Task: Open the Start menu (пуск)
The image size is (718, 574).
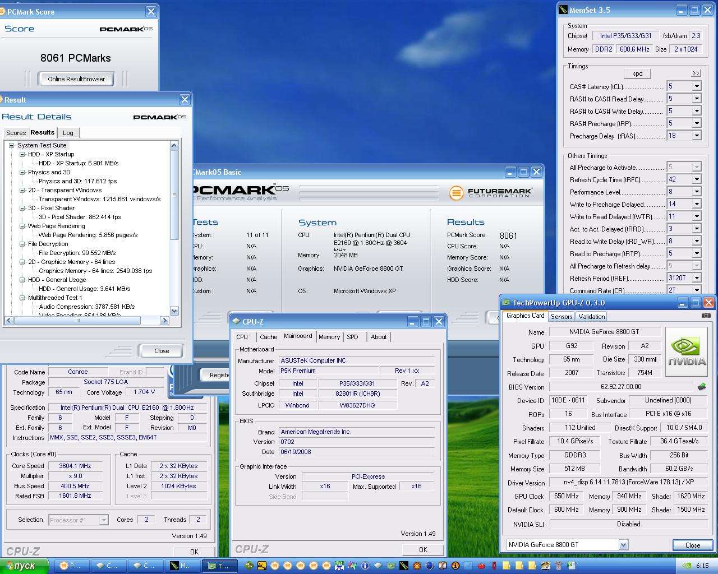Action: (x=25, y=566)
